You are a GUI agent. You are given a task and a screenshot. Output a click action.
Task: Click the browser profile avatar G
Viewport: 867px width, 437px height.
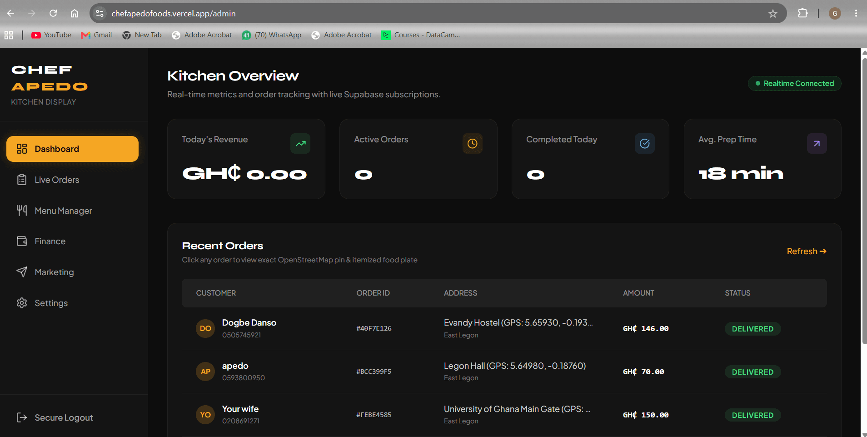pos(835,13)
